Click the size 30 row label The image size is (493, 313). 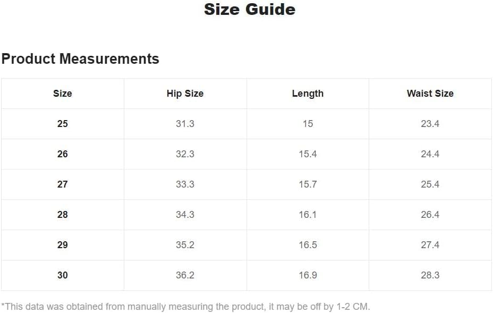coord(63,275)
